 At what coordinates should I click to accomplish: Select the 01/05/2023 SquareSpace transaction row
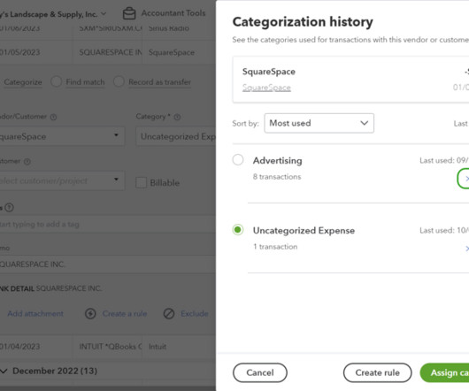pyautogui.click(x=108, y=52)
